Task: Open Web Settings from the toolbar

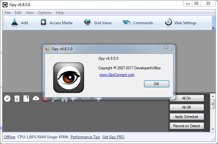Action: click(181, 23)
